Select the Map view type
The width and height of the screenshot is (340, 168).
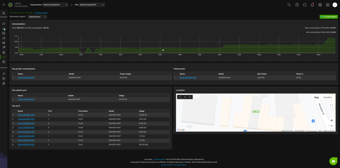(316, 97)
